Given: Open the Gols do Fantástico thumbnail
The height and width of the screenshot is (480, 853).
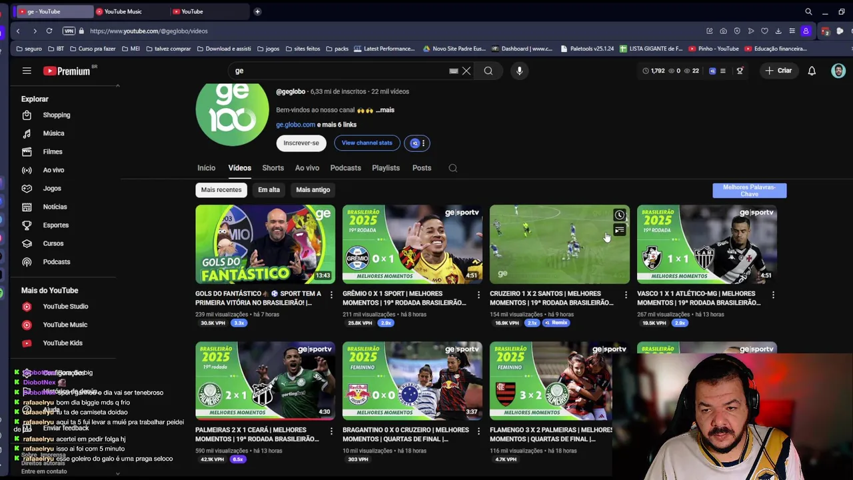Looking at the screenshot, I should (265, 244).
